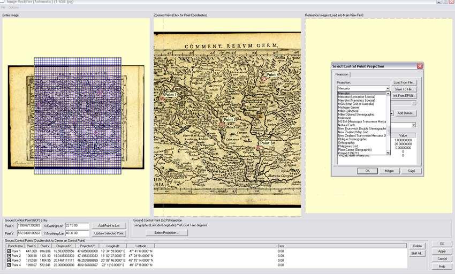Uncheck the Point 4 checkbox
The height and width of the screenshot is (274, 455).
pos(9,265)
